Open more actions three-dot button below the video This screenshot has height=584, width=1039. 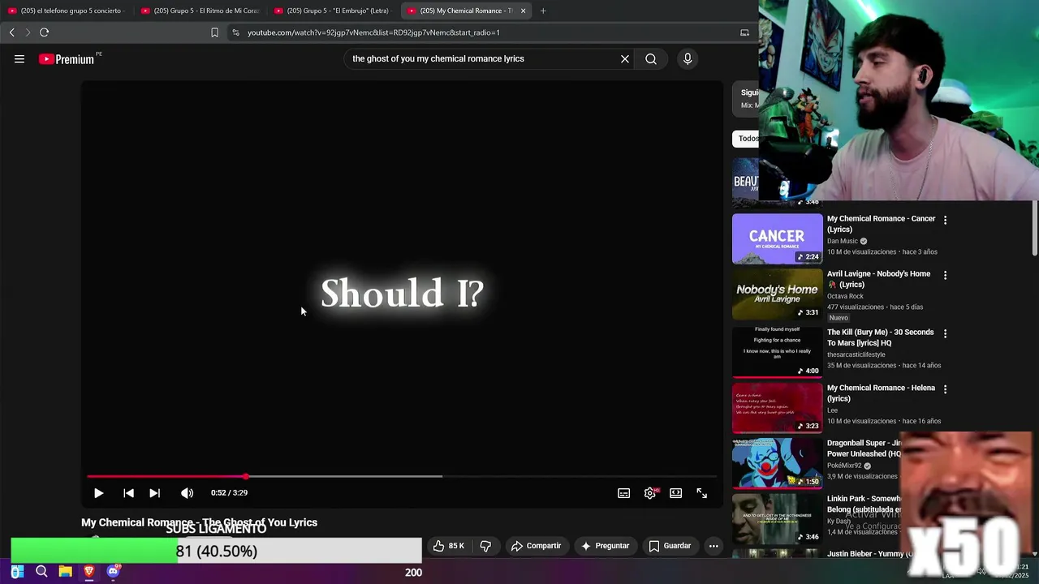tap(714, 546)
